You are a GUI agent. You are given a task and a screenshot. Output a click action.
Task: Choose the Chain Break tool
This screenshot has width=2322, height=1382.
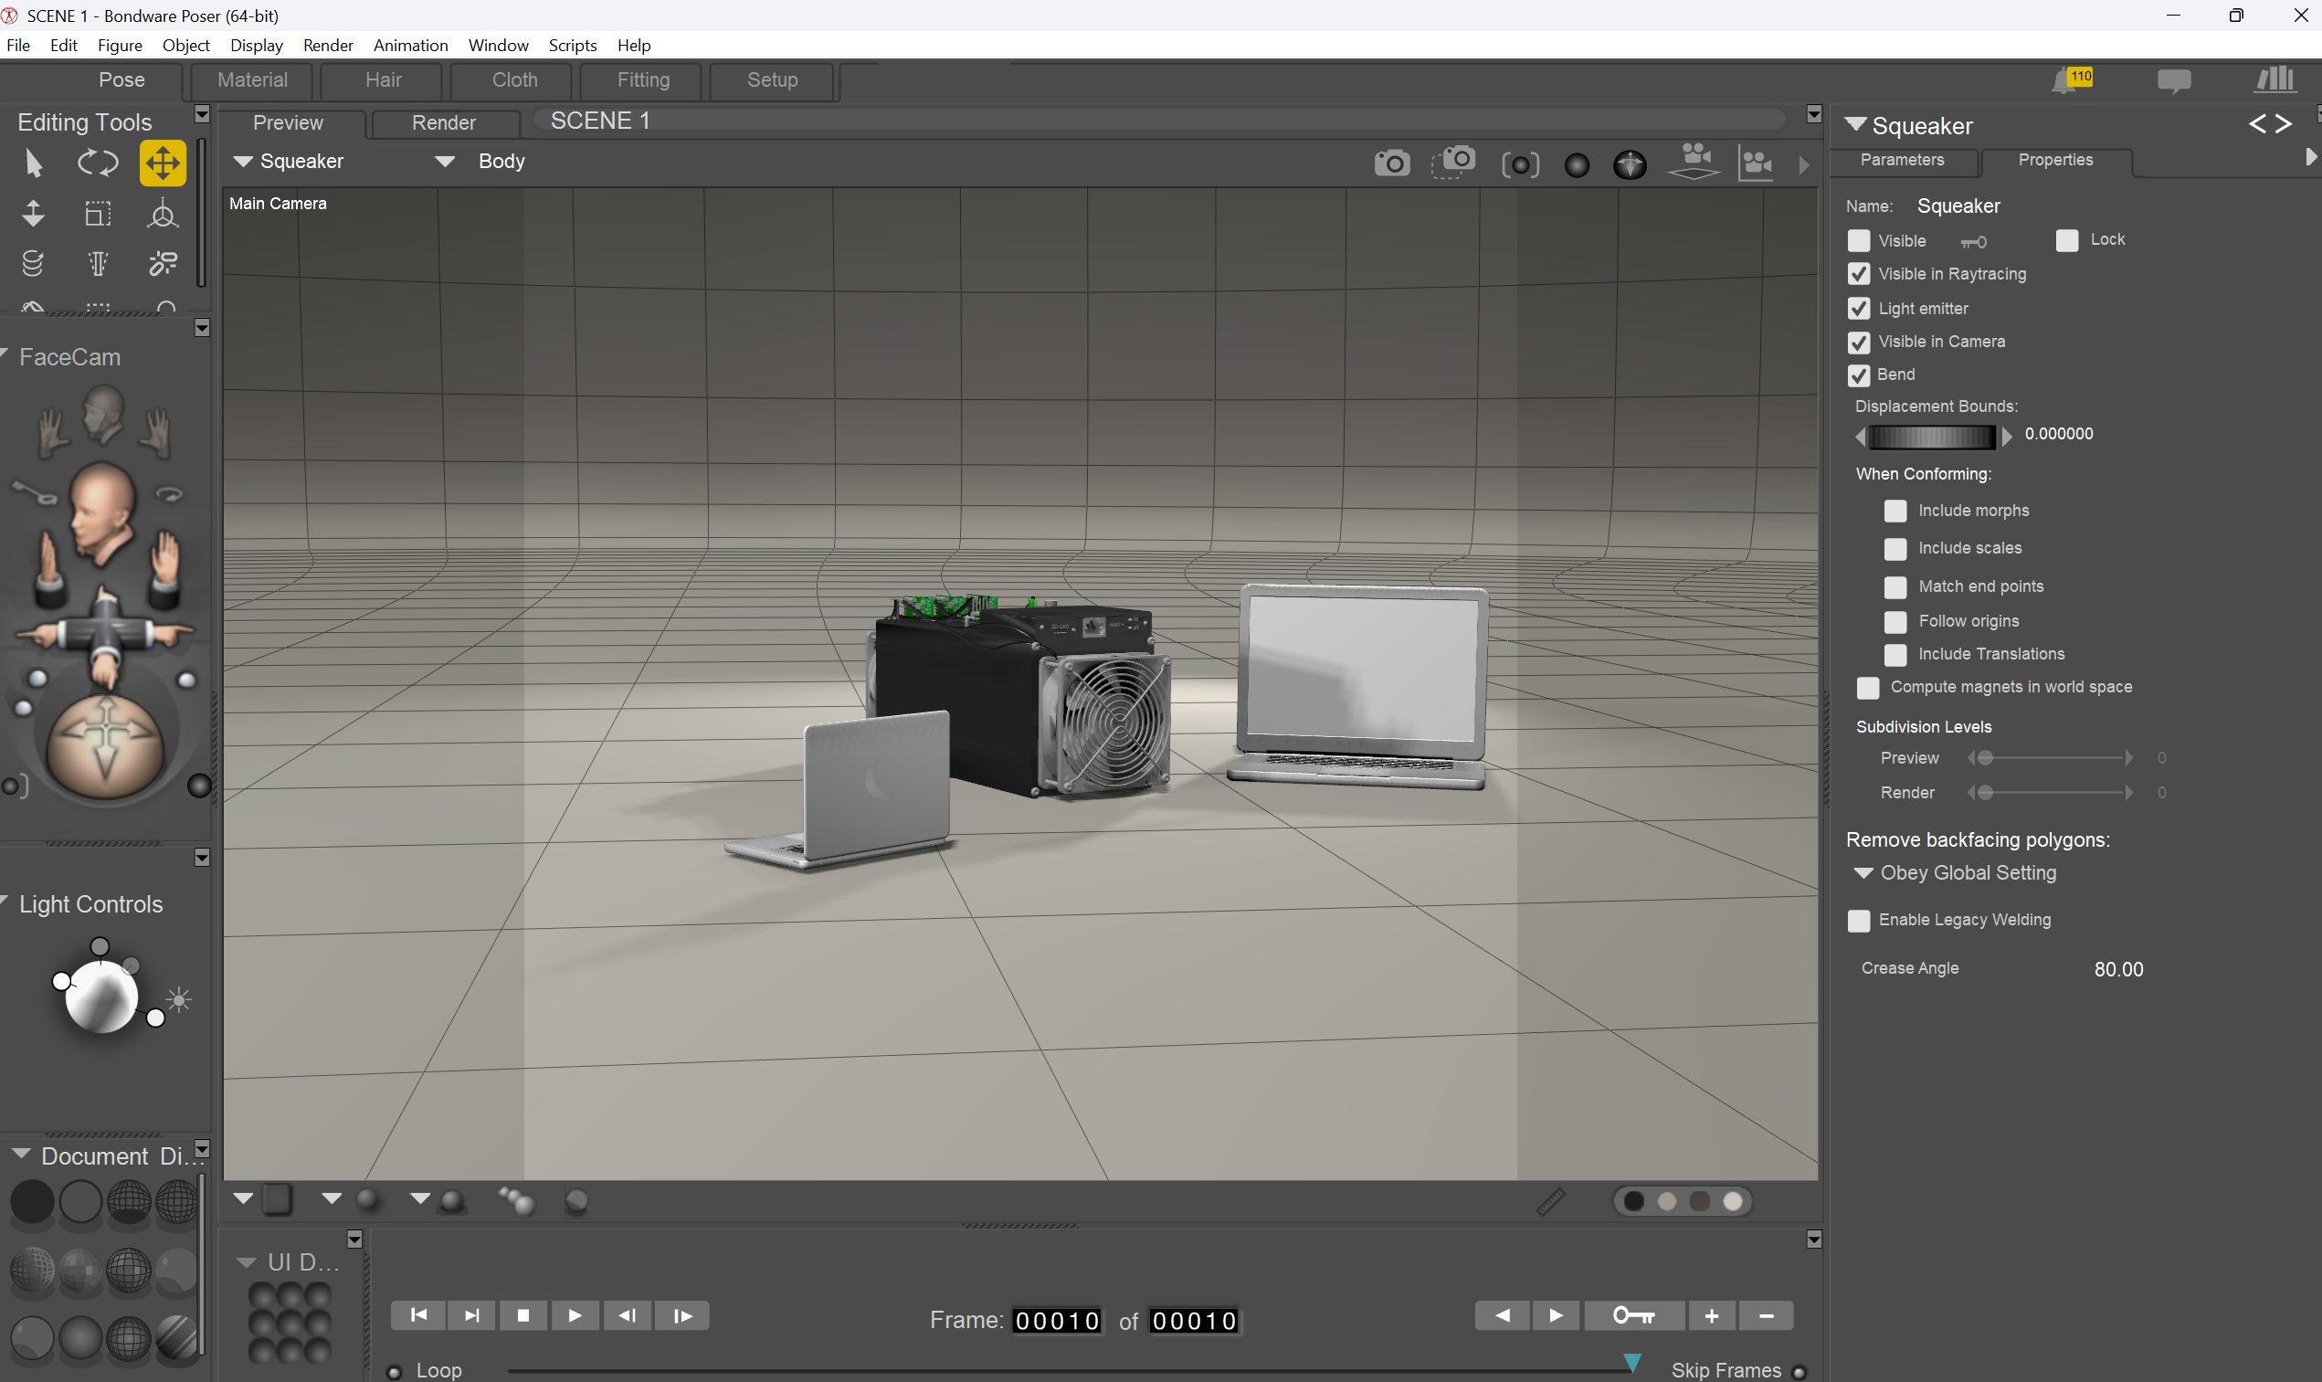163,265
